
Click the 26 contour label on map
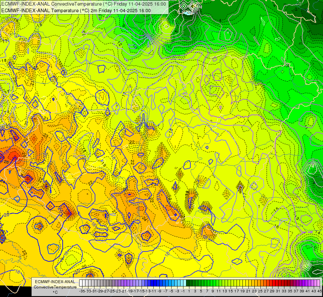6,162
